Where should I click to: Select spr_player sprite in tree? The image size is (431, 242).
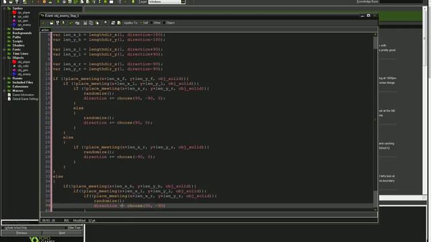pos(24,12)
